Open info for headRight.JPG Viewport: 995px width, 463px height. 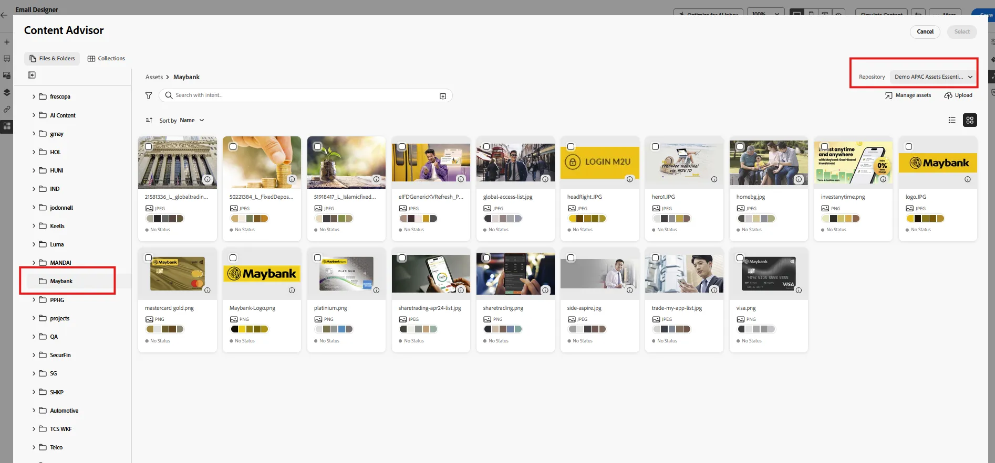(629, 179)
